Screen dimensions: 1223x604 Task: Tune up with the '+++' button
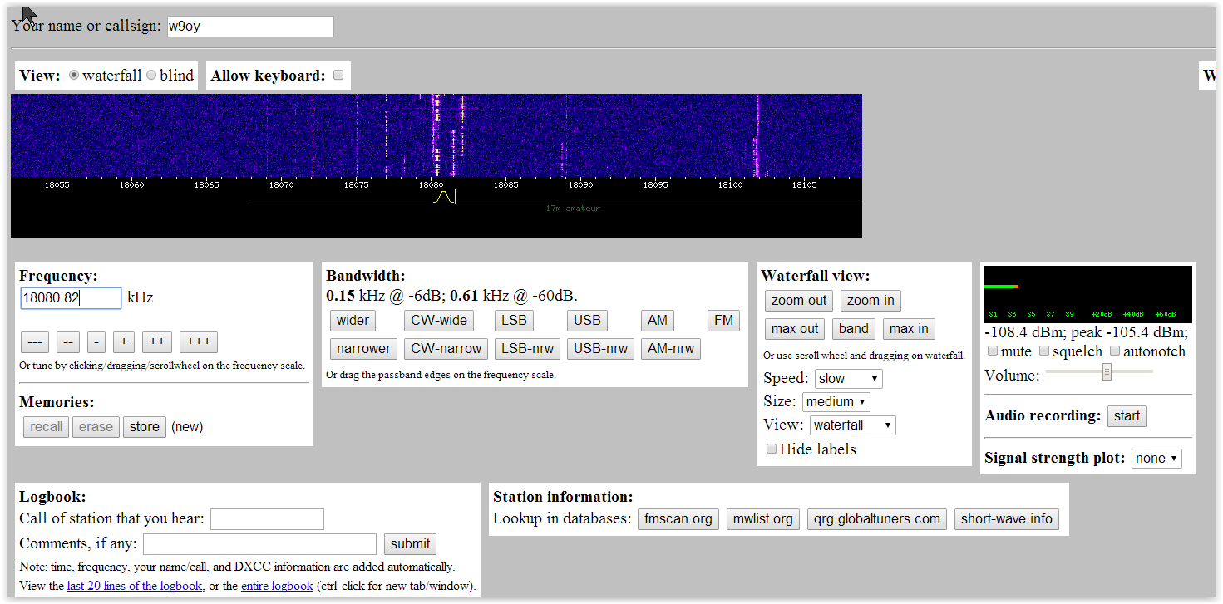199,342
